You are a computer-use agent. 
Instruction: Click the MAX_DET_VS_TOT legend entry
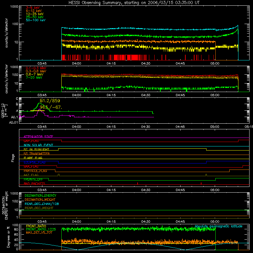[39, 232]
